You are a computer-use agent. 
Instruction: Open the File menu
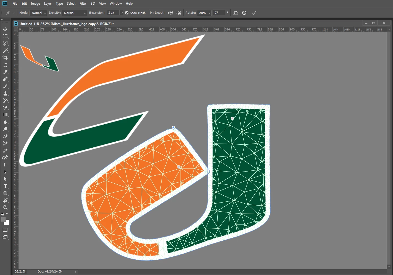point(15,4)
